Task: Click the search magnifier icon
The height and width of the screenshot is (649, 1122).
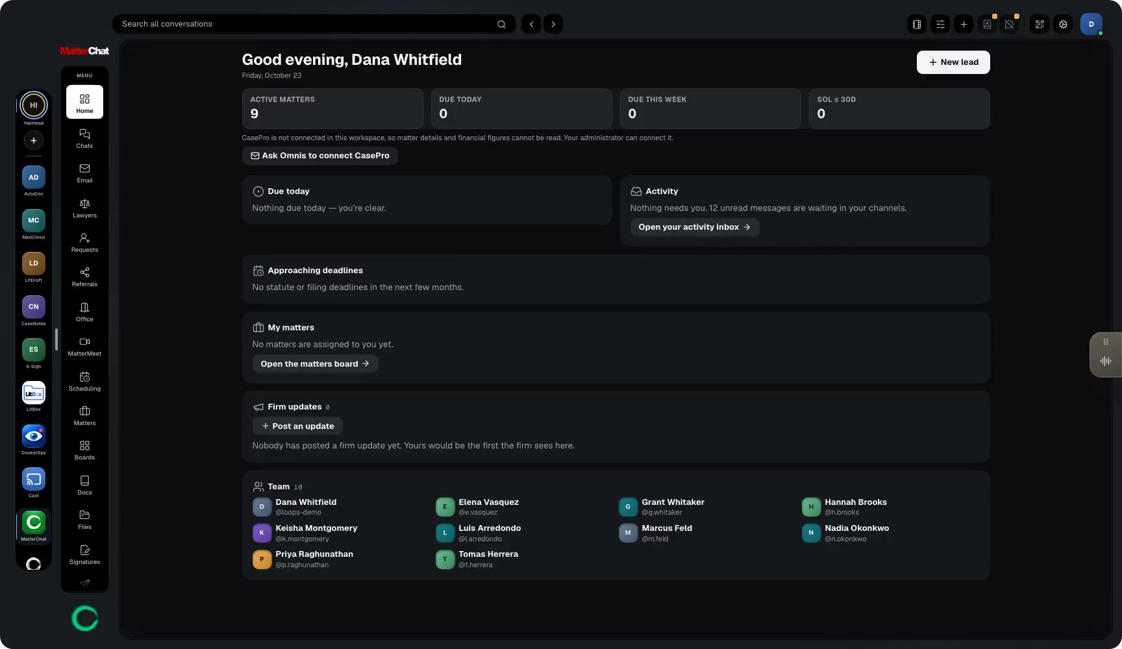Action: coord(501,24)
